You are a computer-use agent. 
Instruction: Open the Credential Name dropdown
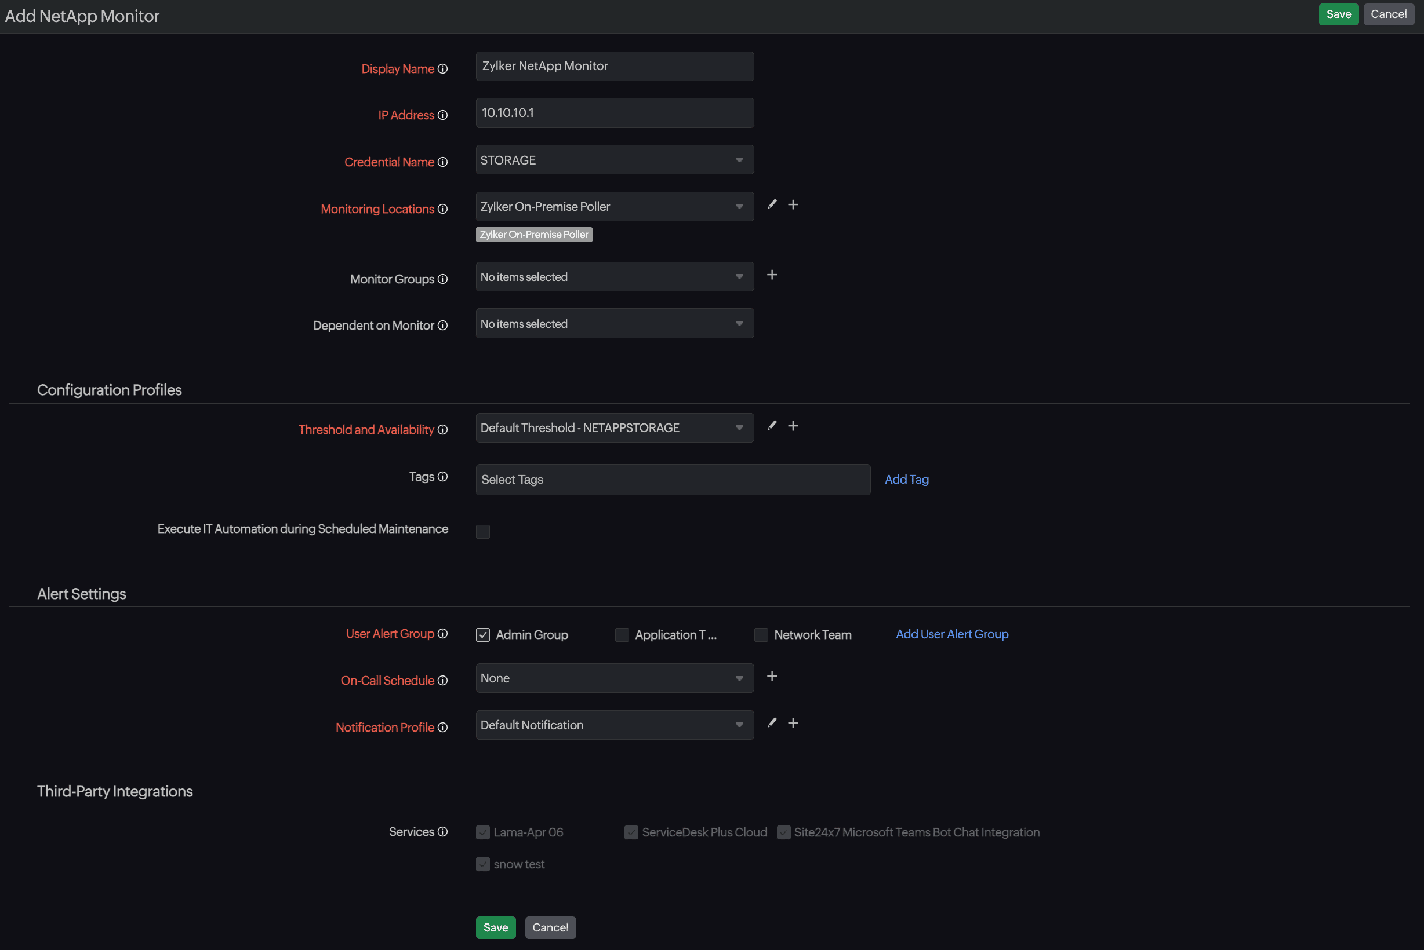(x=615, y=160)
